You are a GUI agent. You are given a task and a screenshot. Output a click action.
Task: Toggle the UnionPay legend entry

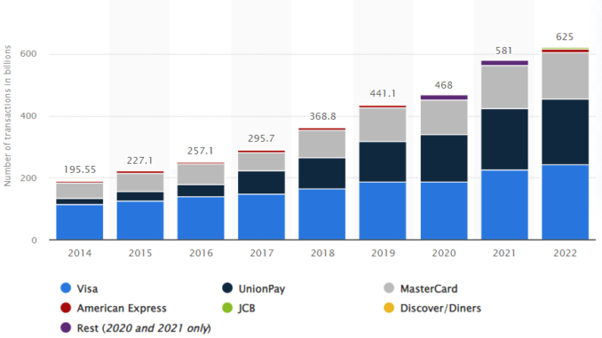tap(254, 288)
